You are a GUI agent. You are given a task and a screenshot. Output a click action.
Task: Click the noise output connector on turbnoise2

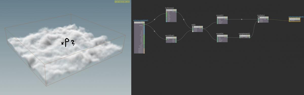tap(176, 12)
